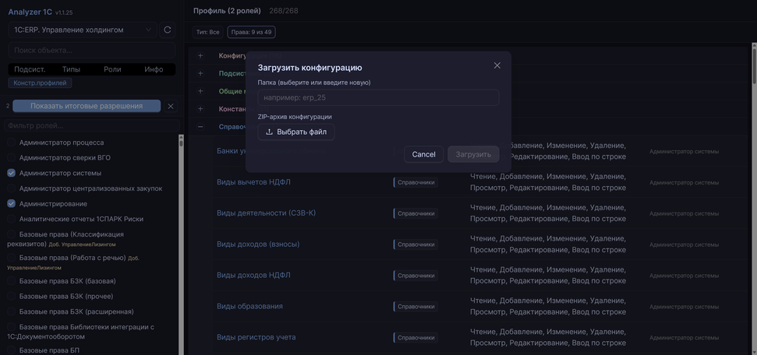The width and height of the screenshot is (757, 355).
Task: Click the Права: 9 из 49 filter chip
Action: 251,32
